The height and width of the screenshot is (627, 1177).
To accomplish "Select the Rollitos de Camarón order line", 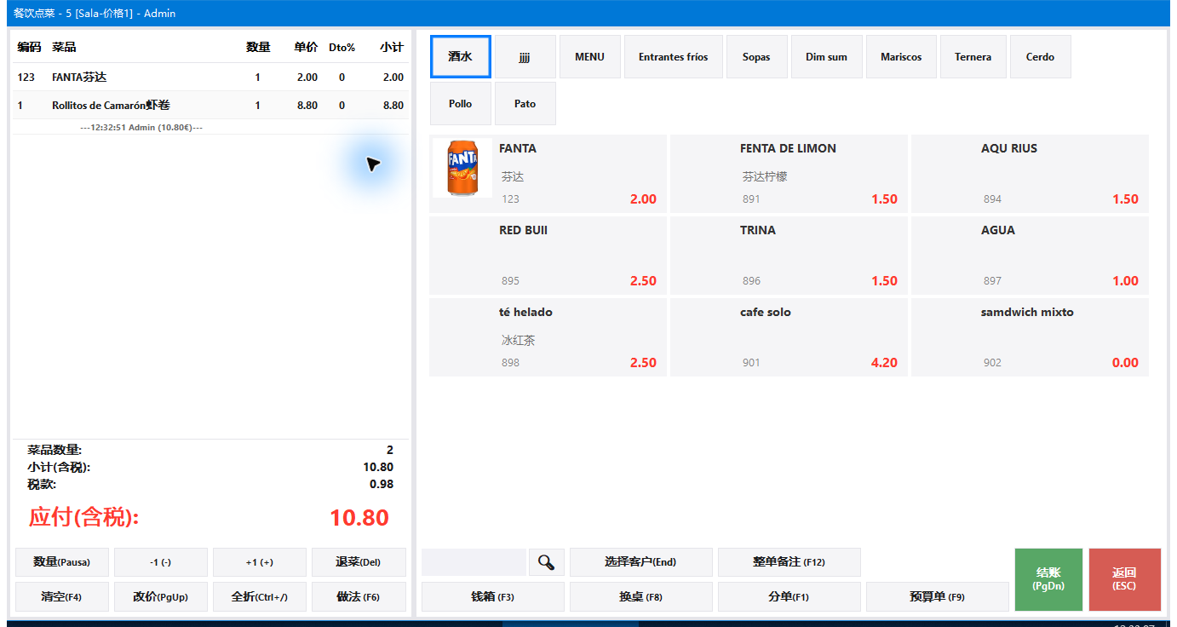I will (210, 106).
